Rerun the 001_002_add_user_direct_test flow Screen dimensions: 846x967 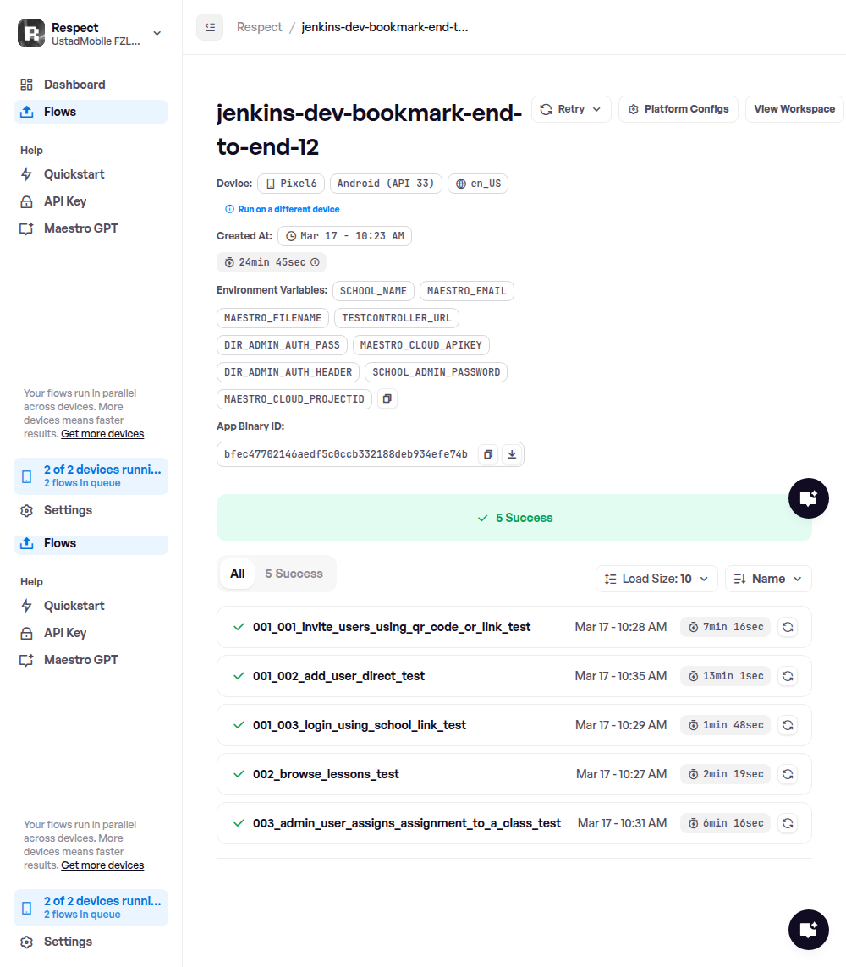pyautogui.click(x=787, y=676)
